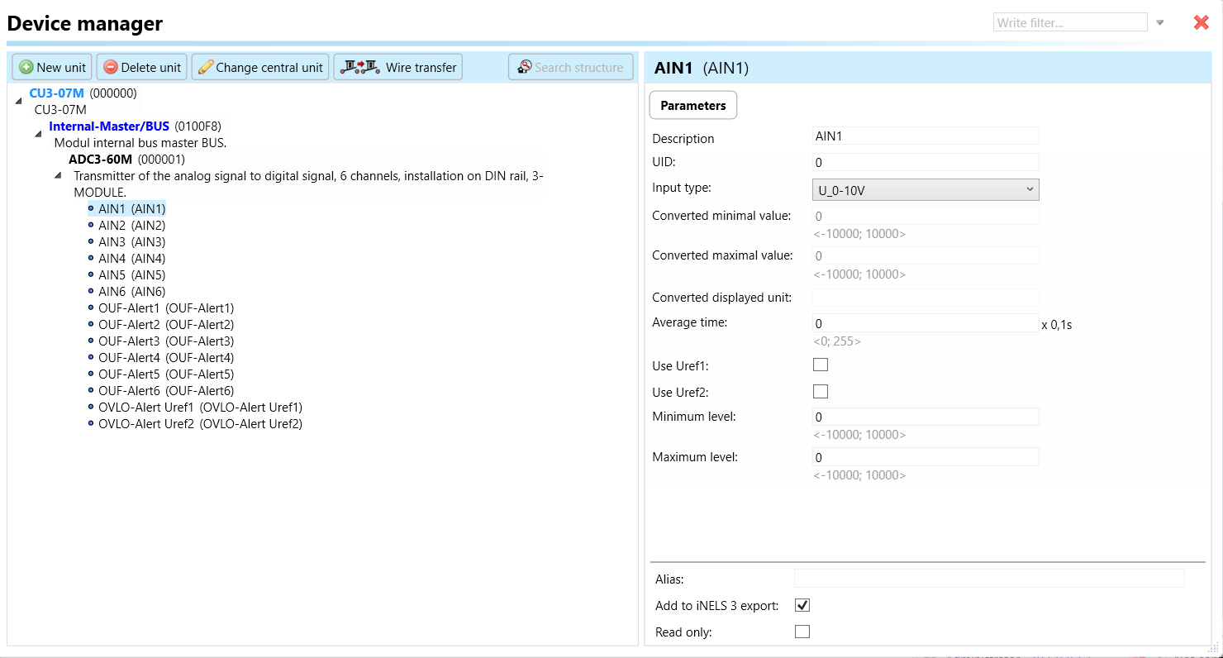Viewport: 1223px width, 658px height.
Task: Click the Average time input field
Action: coord(926,323)
